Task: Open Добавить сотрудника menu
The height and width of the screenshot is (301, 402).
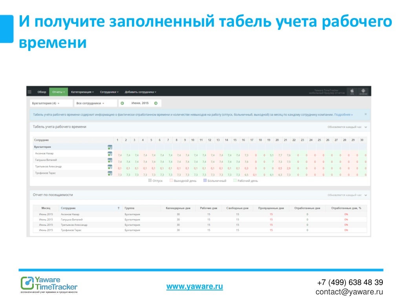Action: click(x=141, y=92)
